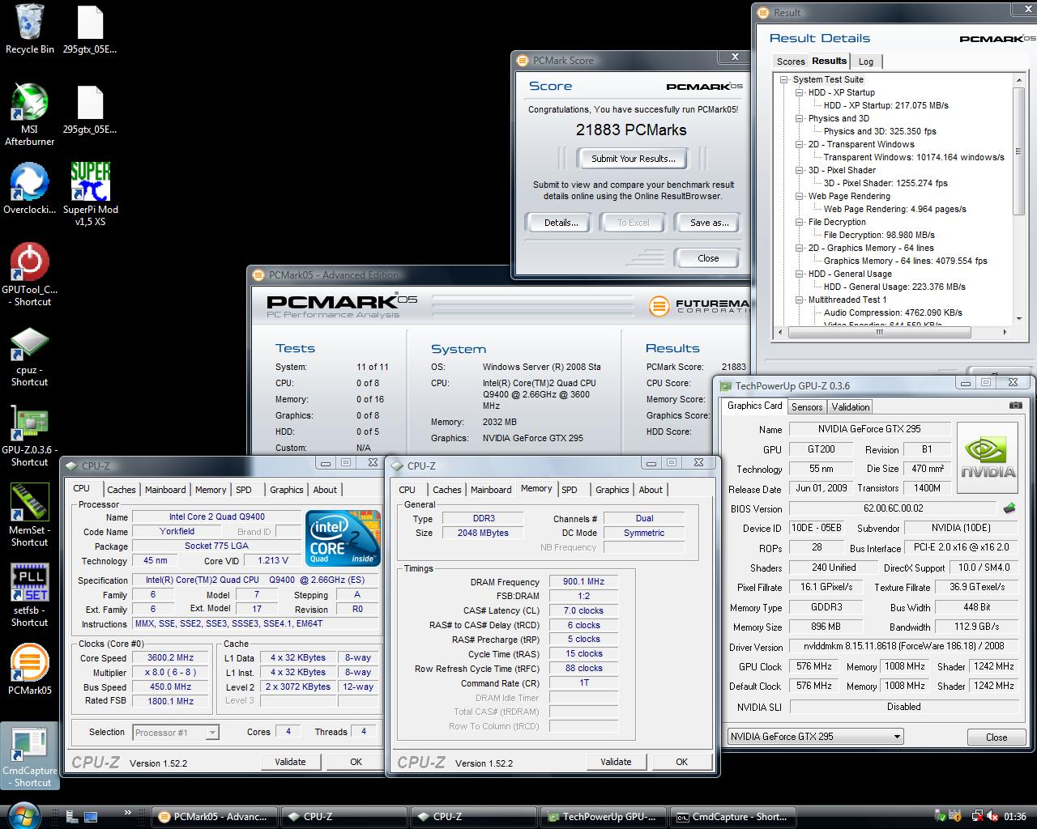Viewport: 1037px width, 829px height.
Task: Close the PCMark Score dialog via Close button
Action: click(x=708, y=258)
